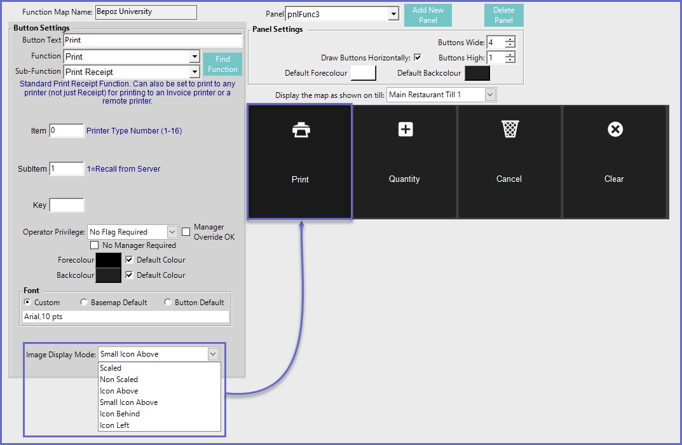Select the Custom font radio button
This screenshot has height=445, width=682.
pos(27,302)
